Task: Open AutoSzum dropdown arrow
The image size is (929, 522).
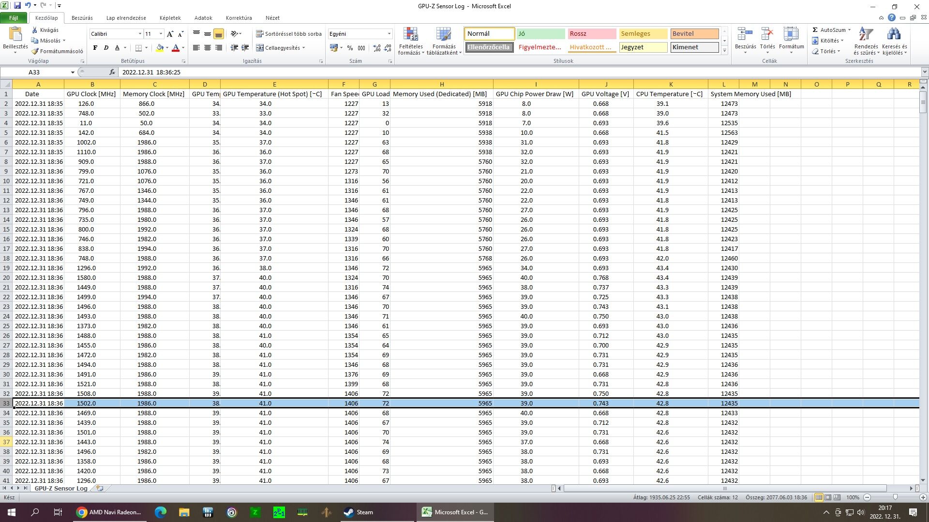Action: pyautogui.click(x=849, y=30)
